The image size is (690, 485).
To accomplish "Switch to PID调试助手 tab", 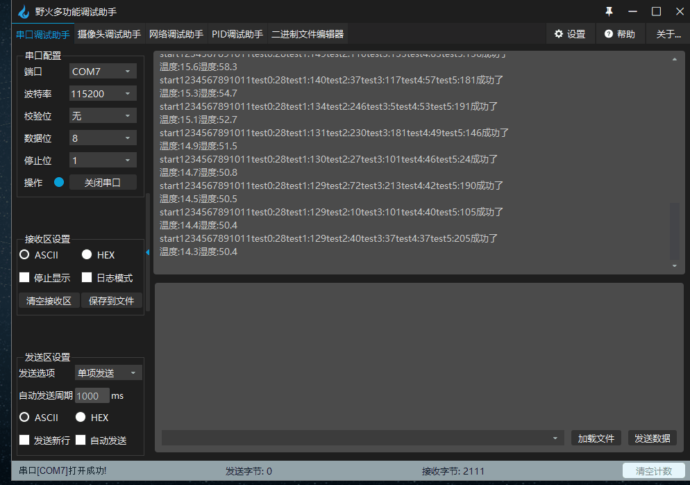I will coord(237,34).
